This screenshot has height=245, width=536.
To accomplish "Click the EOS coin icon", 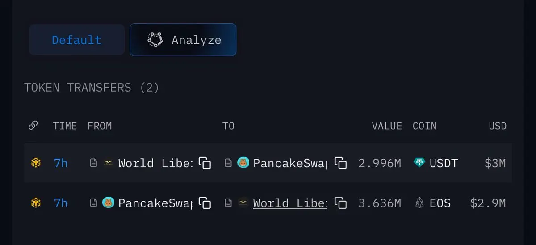I will click(x=419, y=203).
